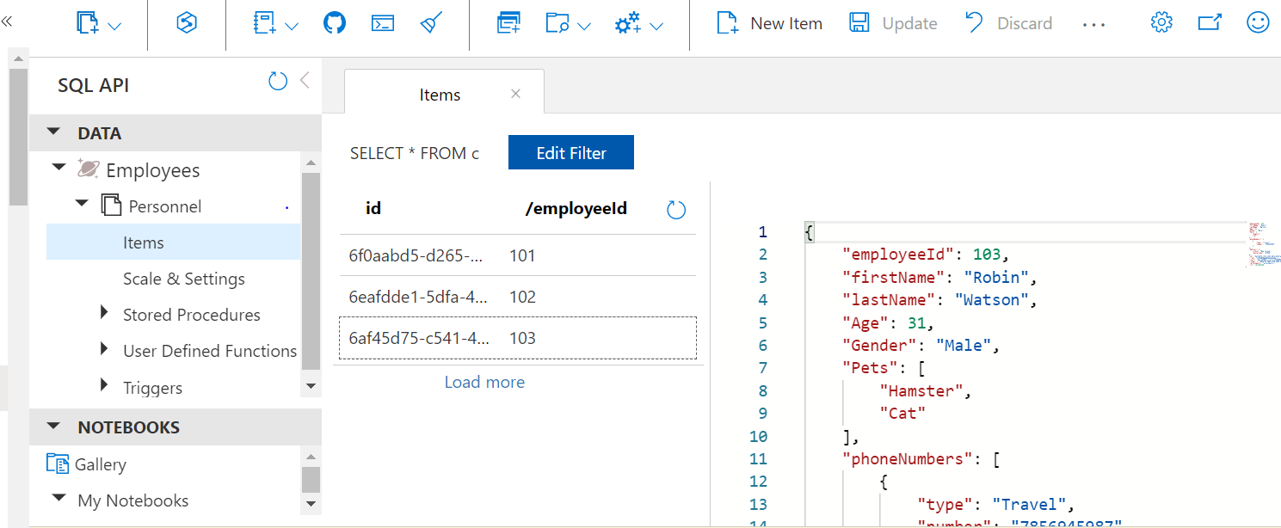This screenshot has width=1281, height=528.
Task: Switch to the Items tab
Action: 440,95
